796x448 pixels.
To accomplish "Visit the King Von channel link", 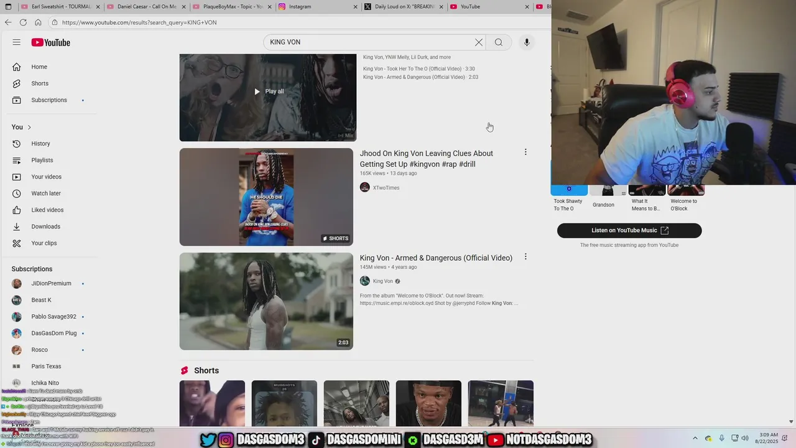I will click(x=383, y=281).
